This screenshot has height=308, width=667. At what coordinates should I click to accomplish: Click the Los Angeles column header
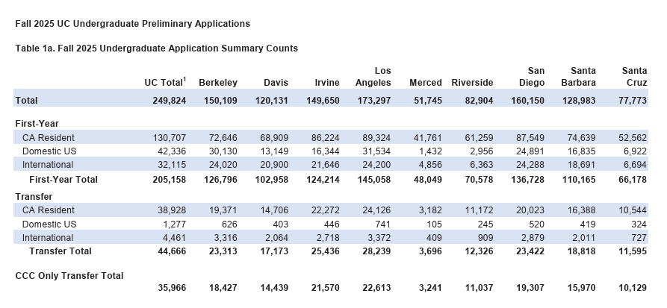pos(373,77)
